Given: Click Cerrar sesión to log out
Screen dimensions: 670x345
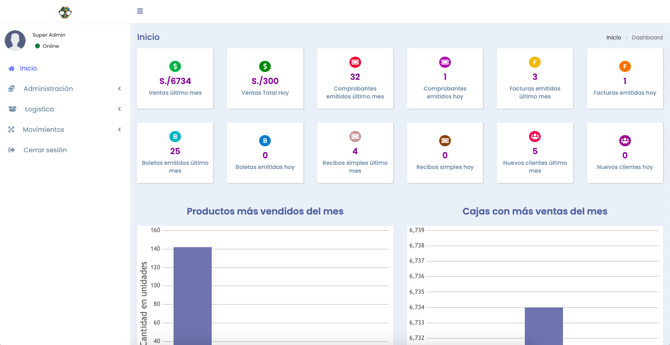Looking at the screenshot, I should (45, 150).
